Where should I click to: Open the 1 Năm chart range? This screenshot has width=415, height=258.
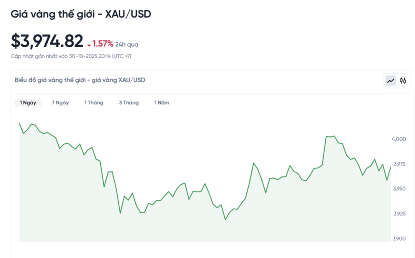click(x=162, y=103)
